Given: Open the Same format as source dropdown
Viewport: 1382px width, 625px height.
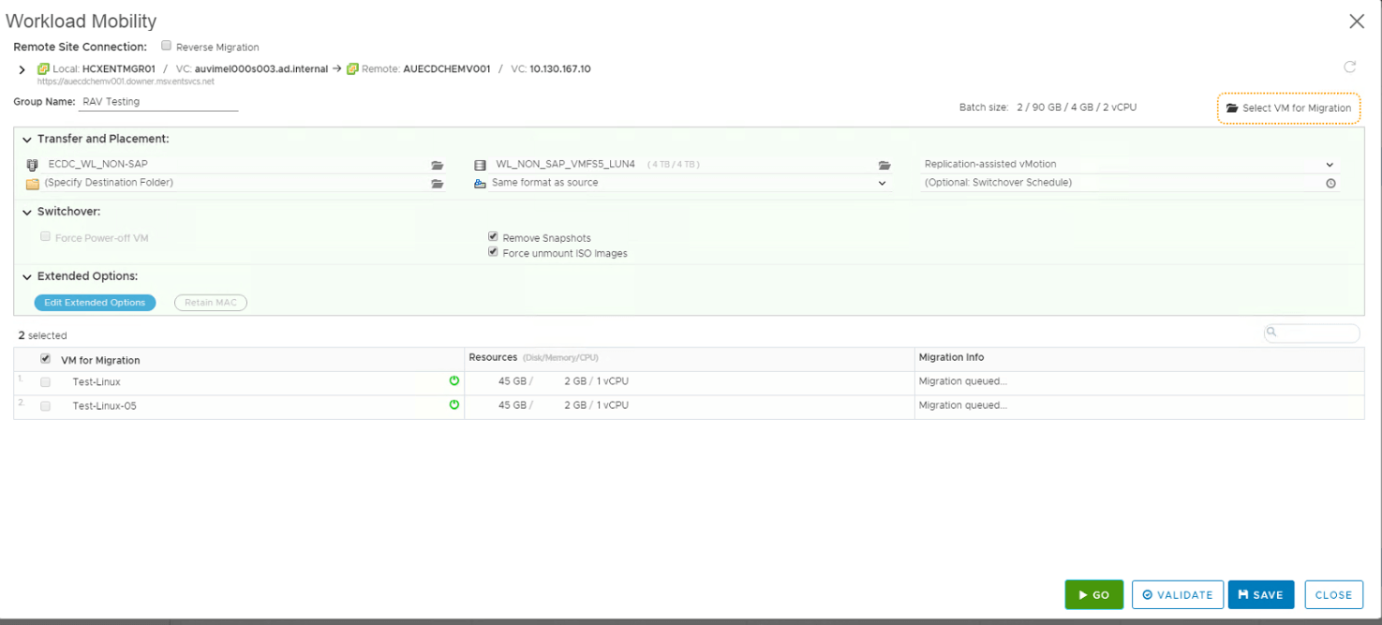Looking at the screenshot, I should click(882, 184).
